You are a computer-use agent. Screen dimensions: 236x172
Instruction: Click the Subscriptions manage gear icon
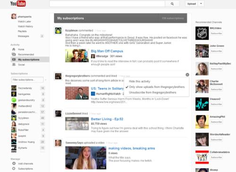click(x=14, y=169)
